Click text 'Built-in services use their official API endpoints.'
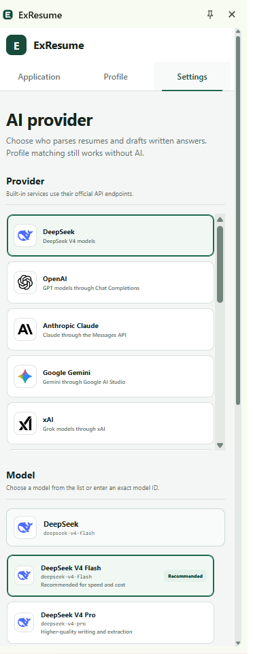This screenshot has height=654, width=253. point(69,194)
